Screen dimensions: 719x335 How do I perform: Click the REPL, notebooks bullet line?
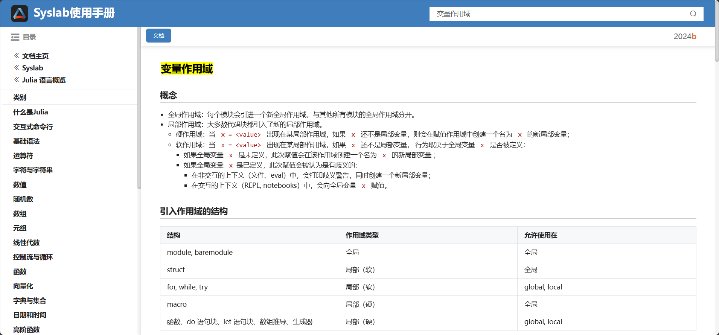291,186
